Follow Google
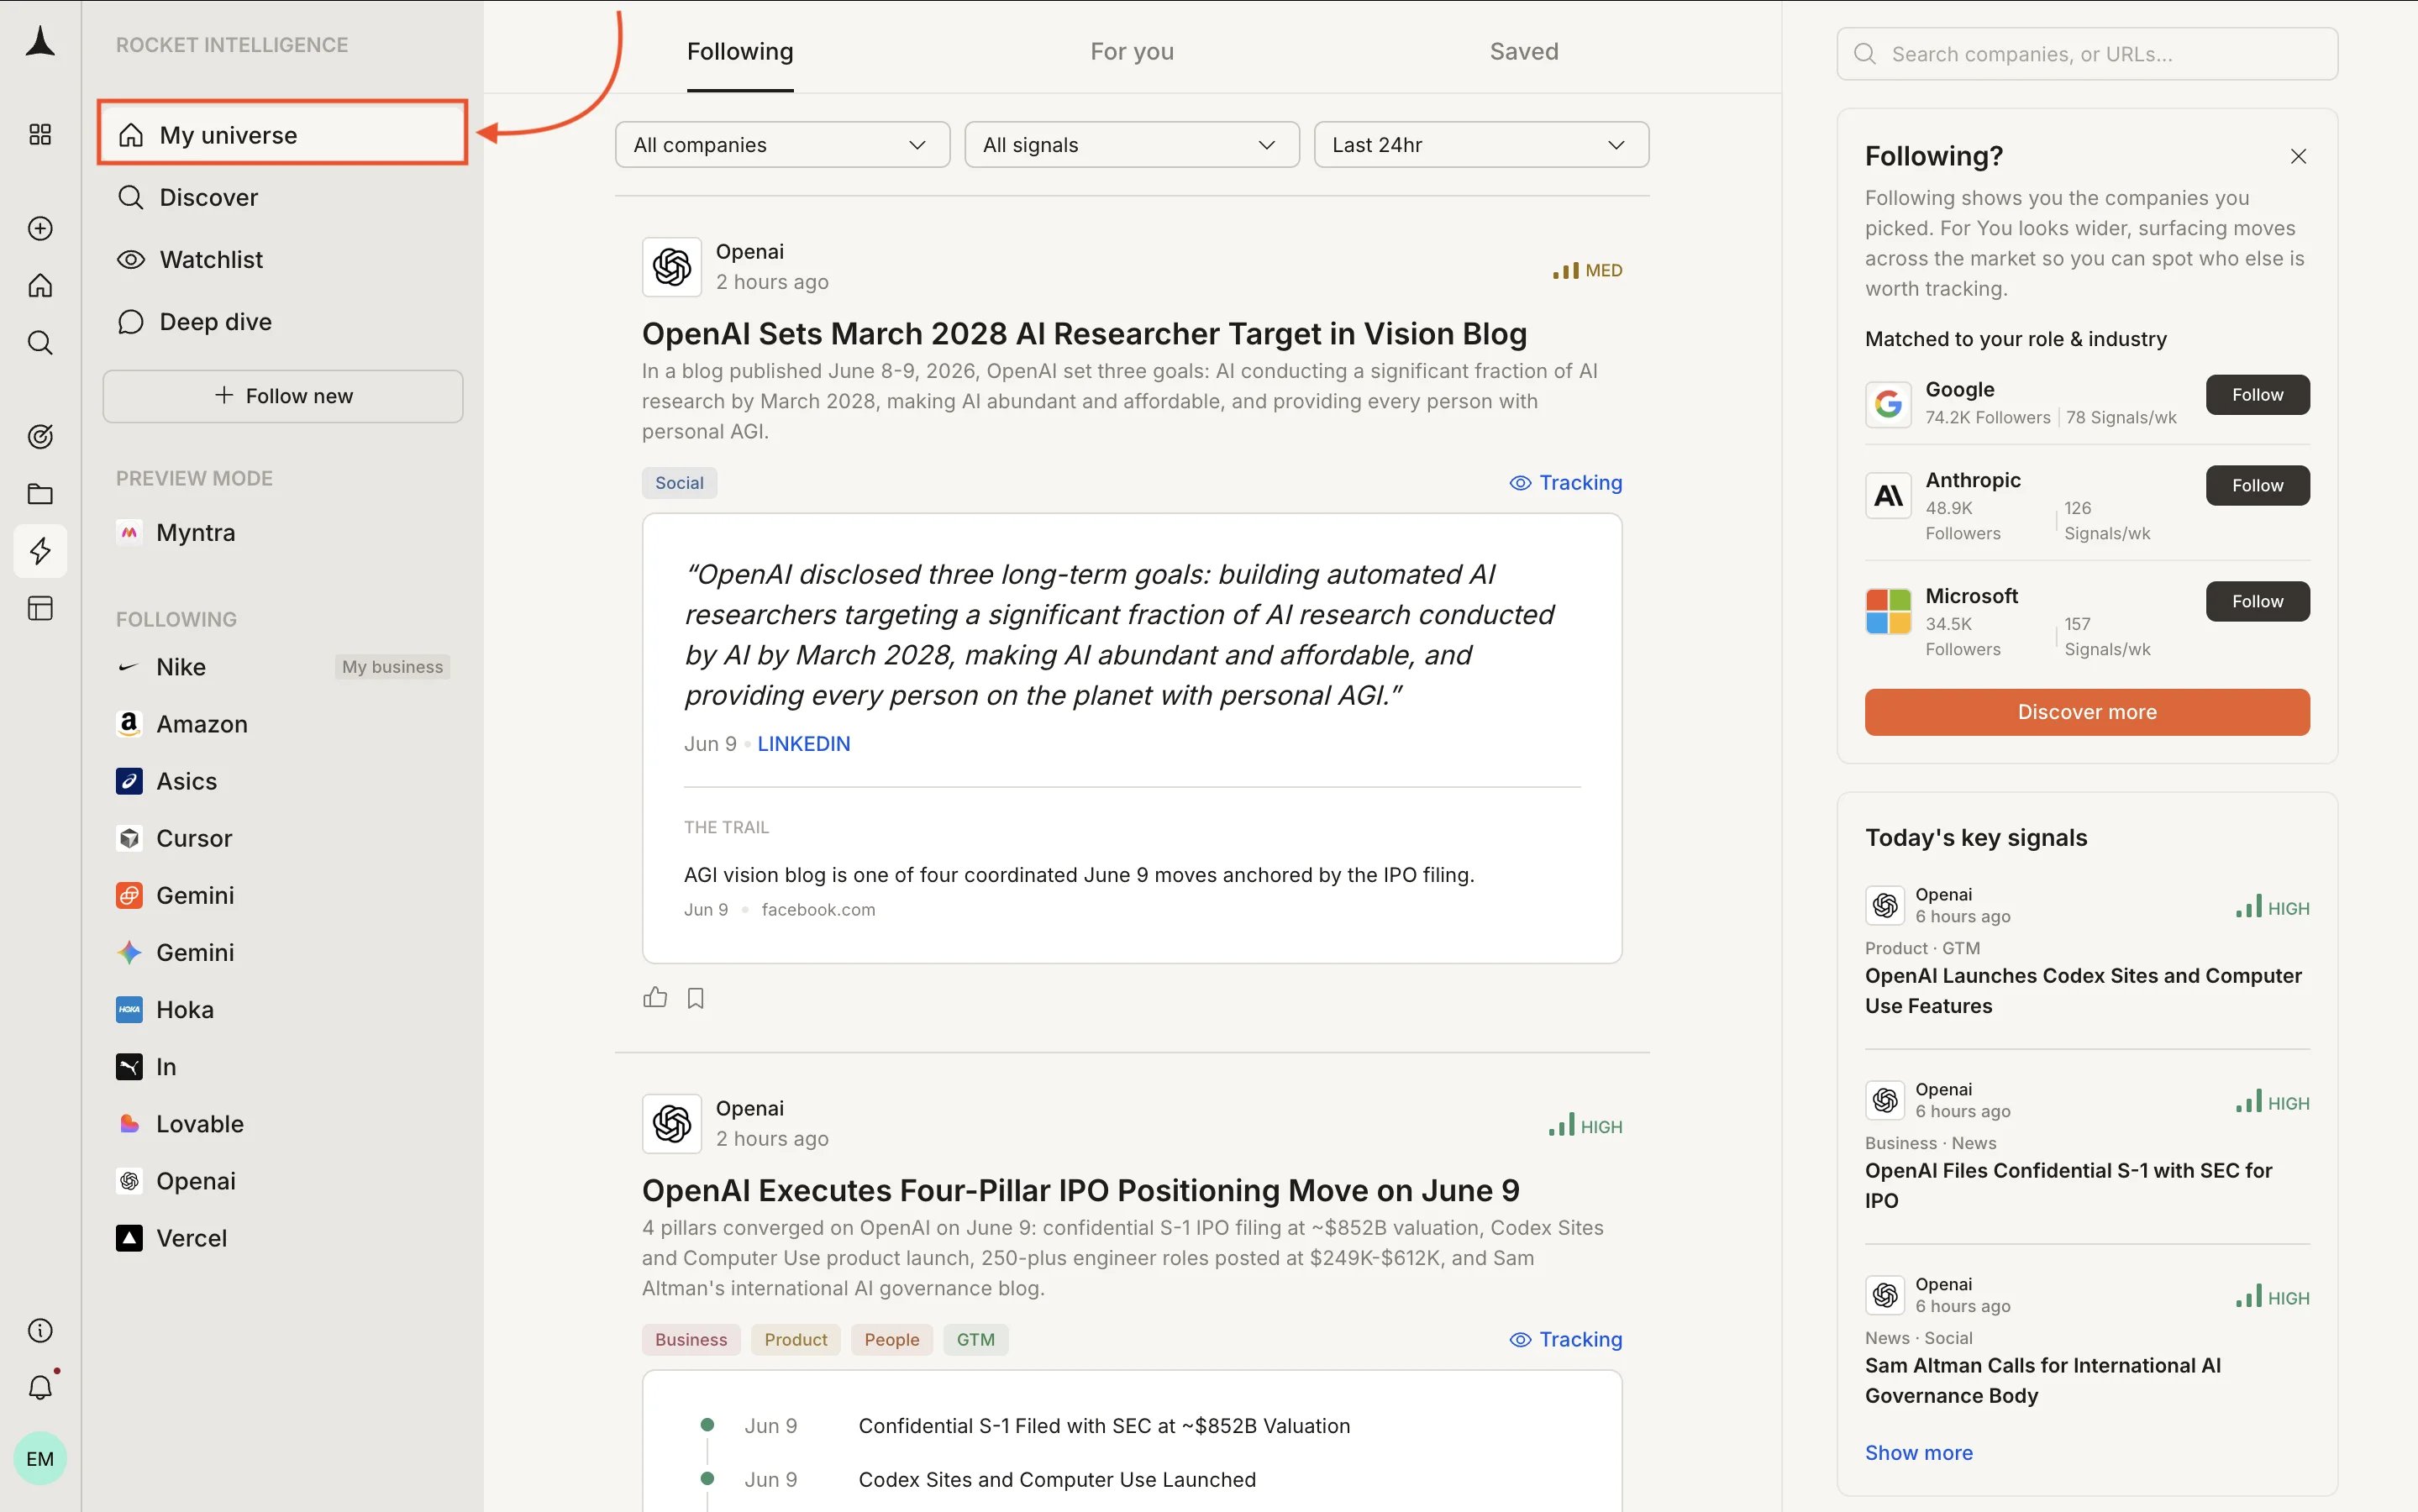 [x=2257, y=395]
